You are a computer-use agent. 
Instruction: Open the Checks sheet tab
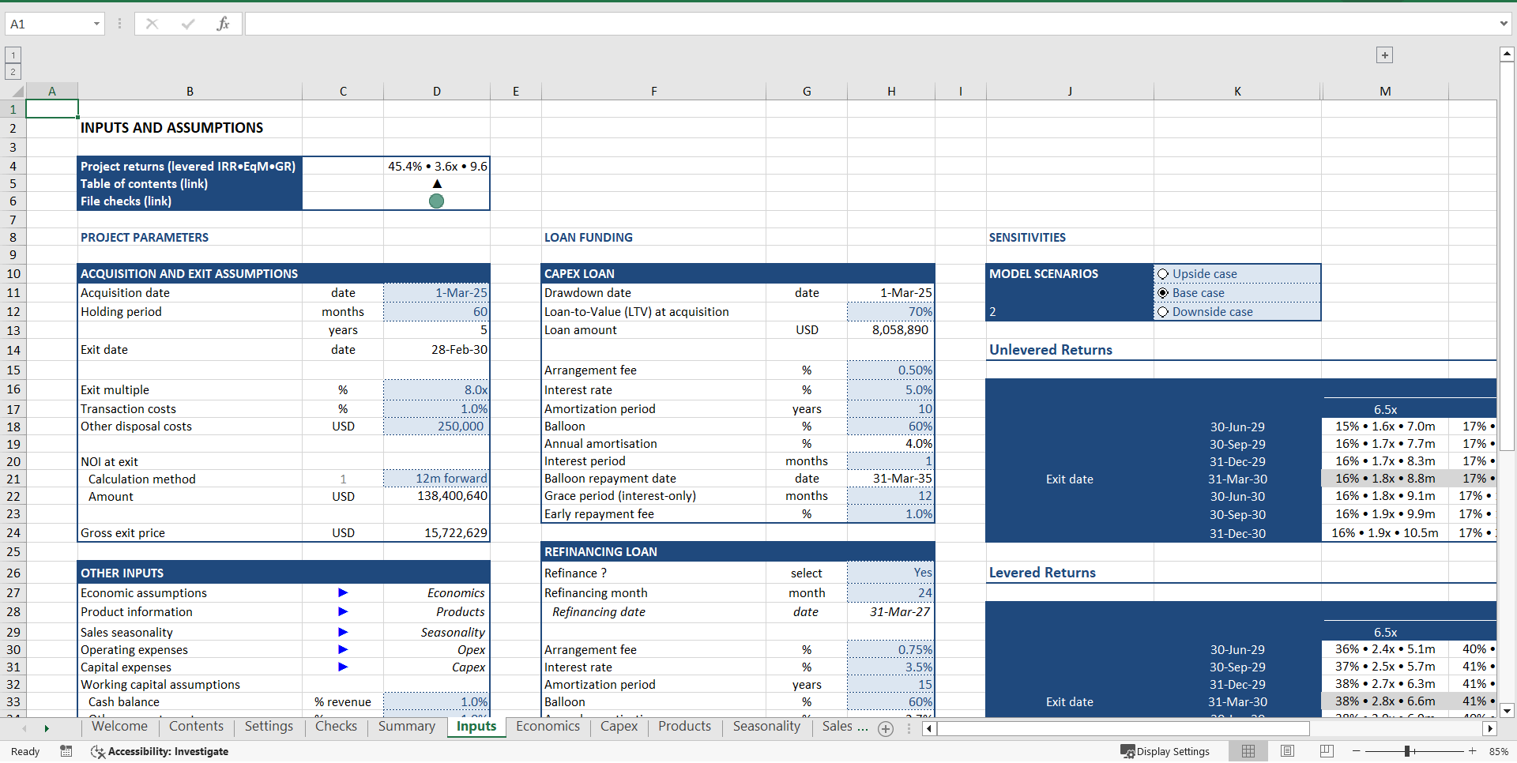coord(336,727)
